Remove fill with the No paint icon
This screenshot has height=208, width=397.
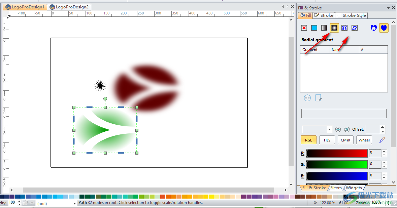304,28
